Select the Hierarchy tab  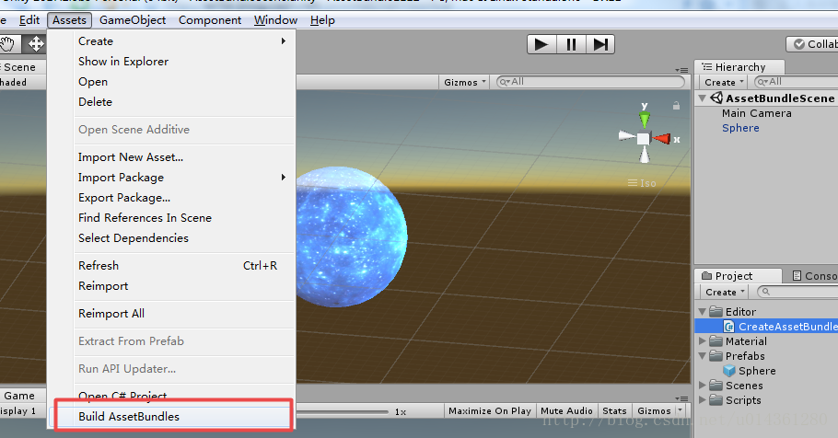click(739, 67)
